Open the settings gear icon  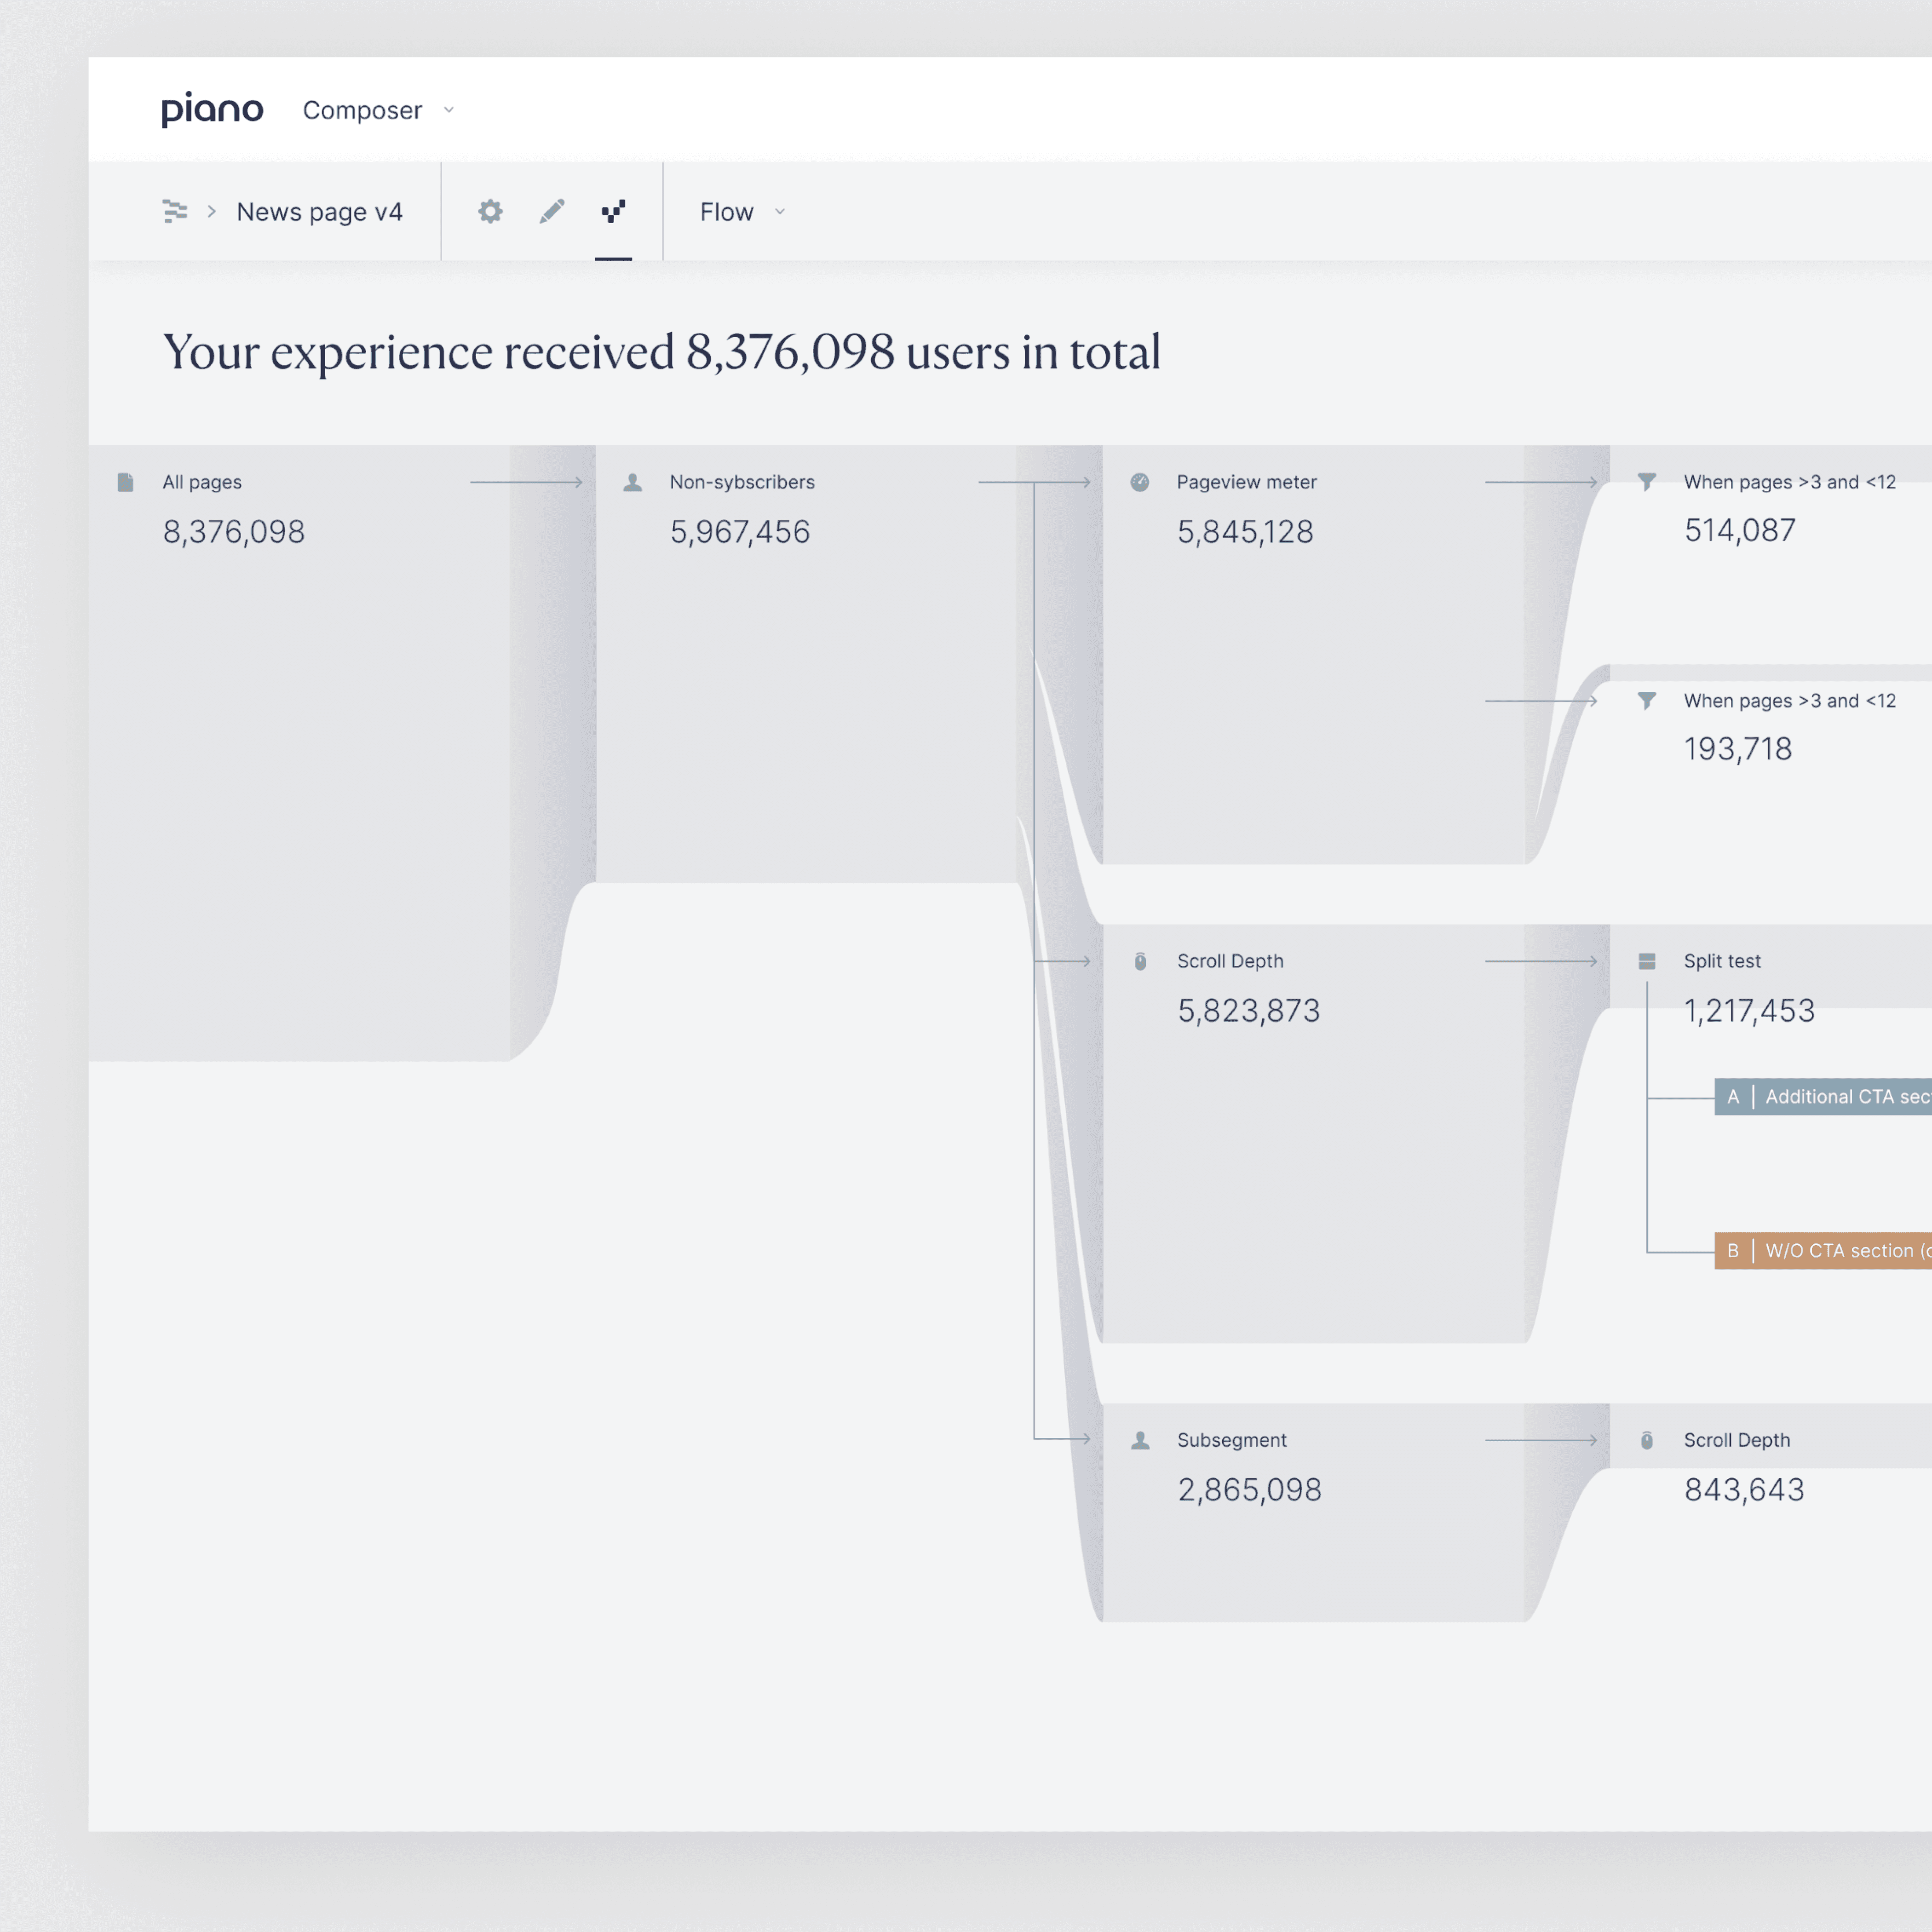[x=490, y=212]
